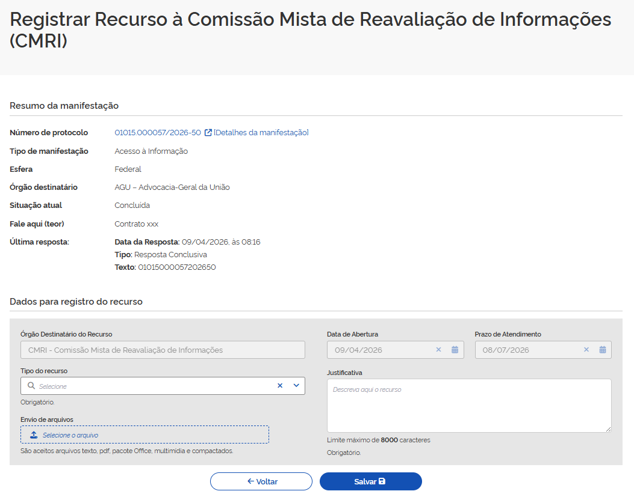Open protocol number 01015.000057/2026-50 link
This screenshot has height=497, width=634.
(x=158, y=133)
